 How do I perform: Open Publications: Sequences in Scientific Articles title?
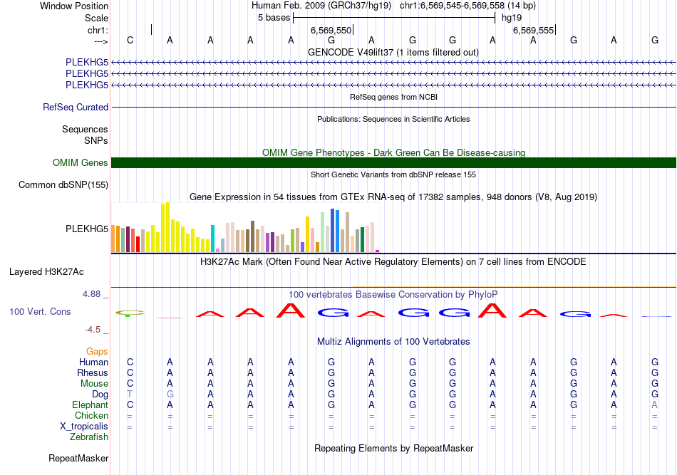pyautogui.click(x=393, y=119)
